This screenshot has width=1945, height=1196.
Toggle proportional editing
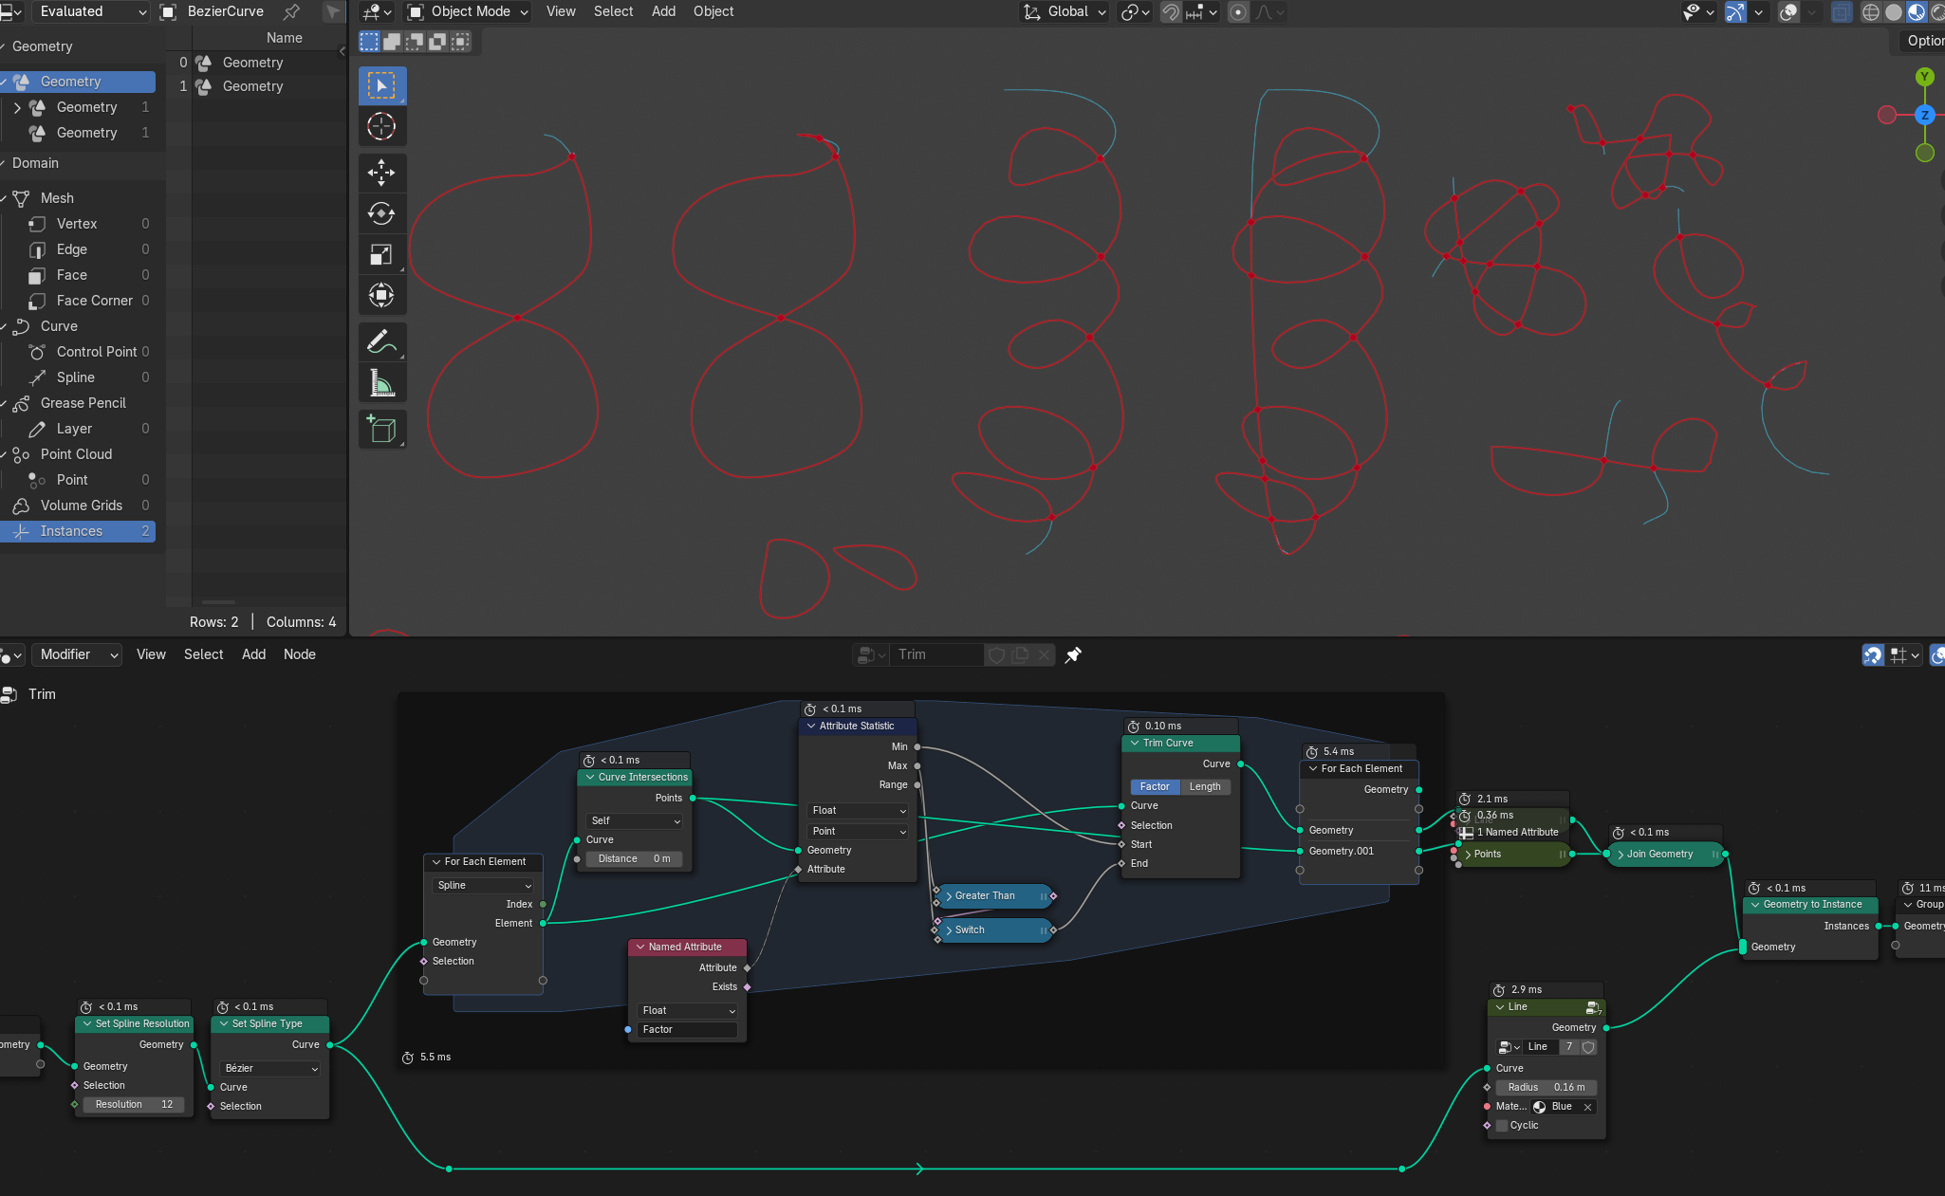[x=1238, y=12]
